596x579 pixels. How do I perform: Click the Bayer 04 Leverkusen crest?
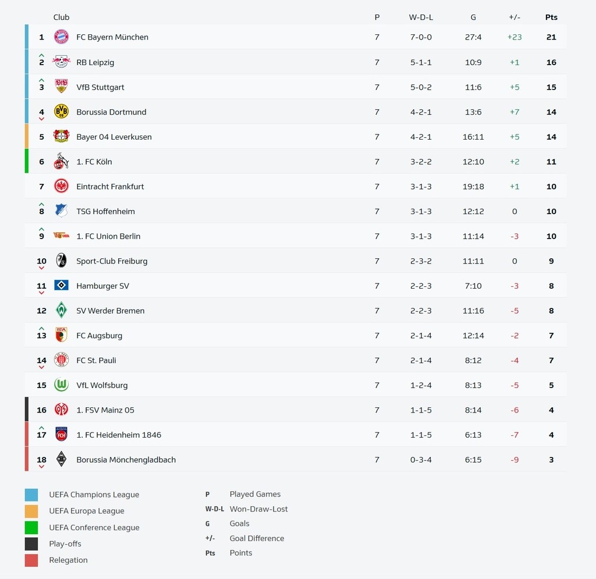click(61, 137)
